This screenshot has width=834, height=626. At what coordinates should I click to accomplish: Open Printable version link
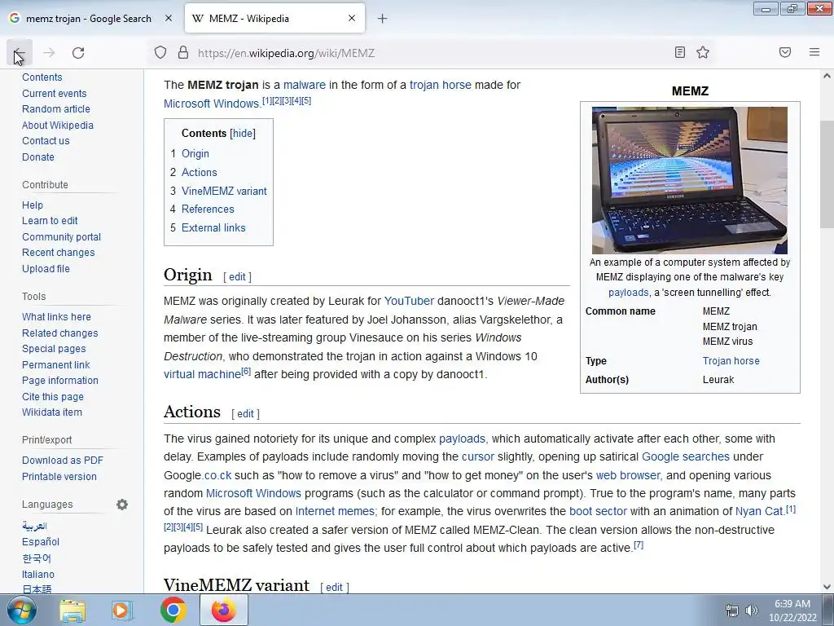tap(59, 476)
